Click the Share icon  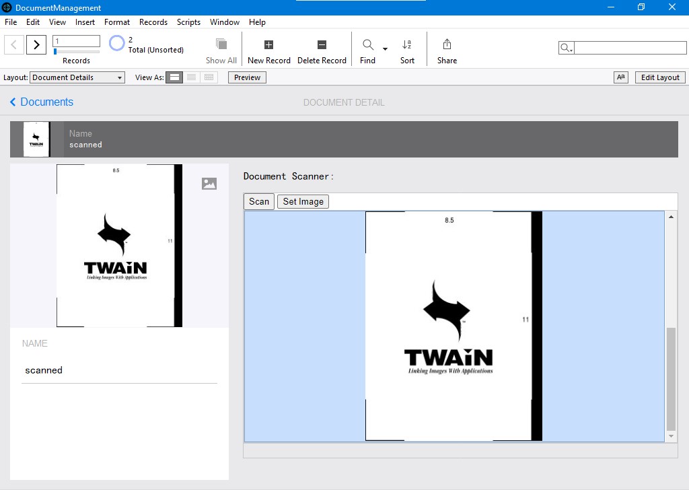pyautogui.click(x=447, y=45)
